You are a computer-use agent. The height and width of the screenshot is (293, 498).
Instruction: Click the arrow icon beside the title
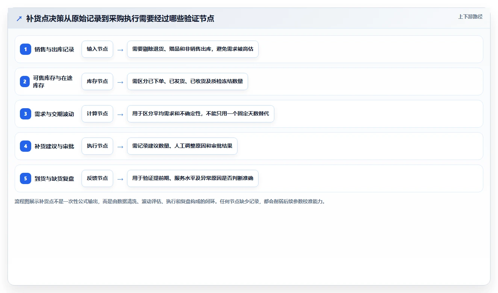[19, 19]
